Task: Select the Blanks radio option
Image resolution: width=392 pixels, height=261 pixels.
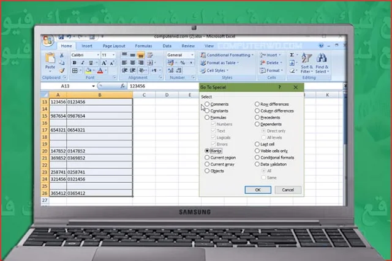Action: pyautogui.click(x=207, y=151)
